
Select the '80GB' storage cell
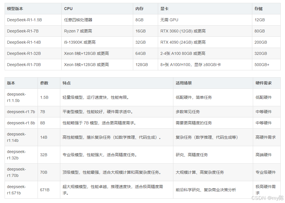(266, 31)
